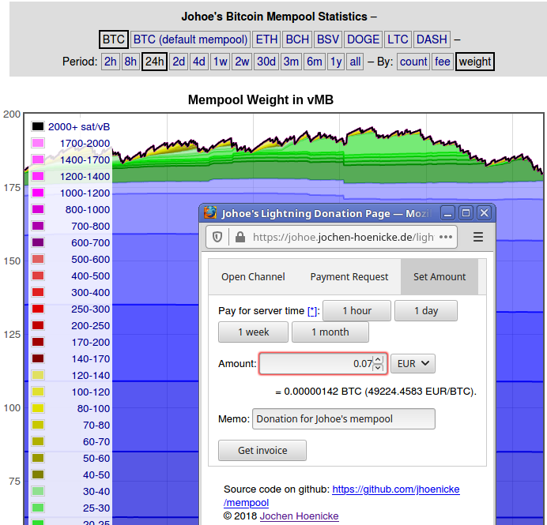This screenshot has height=525, width=547.
Task: Click the 100-120 yellow legend swatch
Action: tap(38, 392)
